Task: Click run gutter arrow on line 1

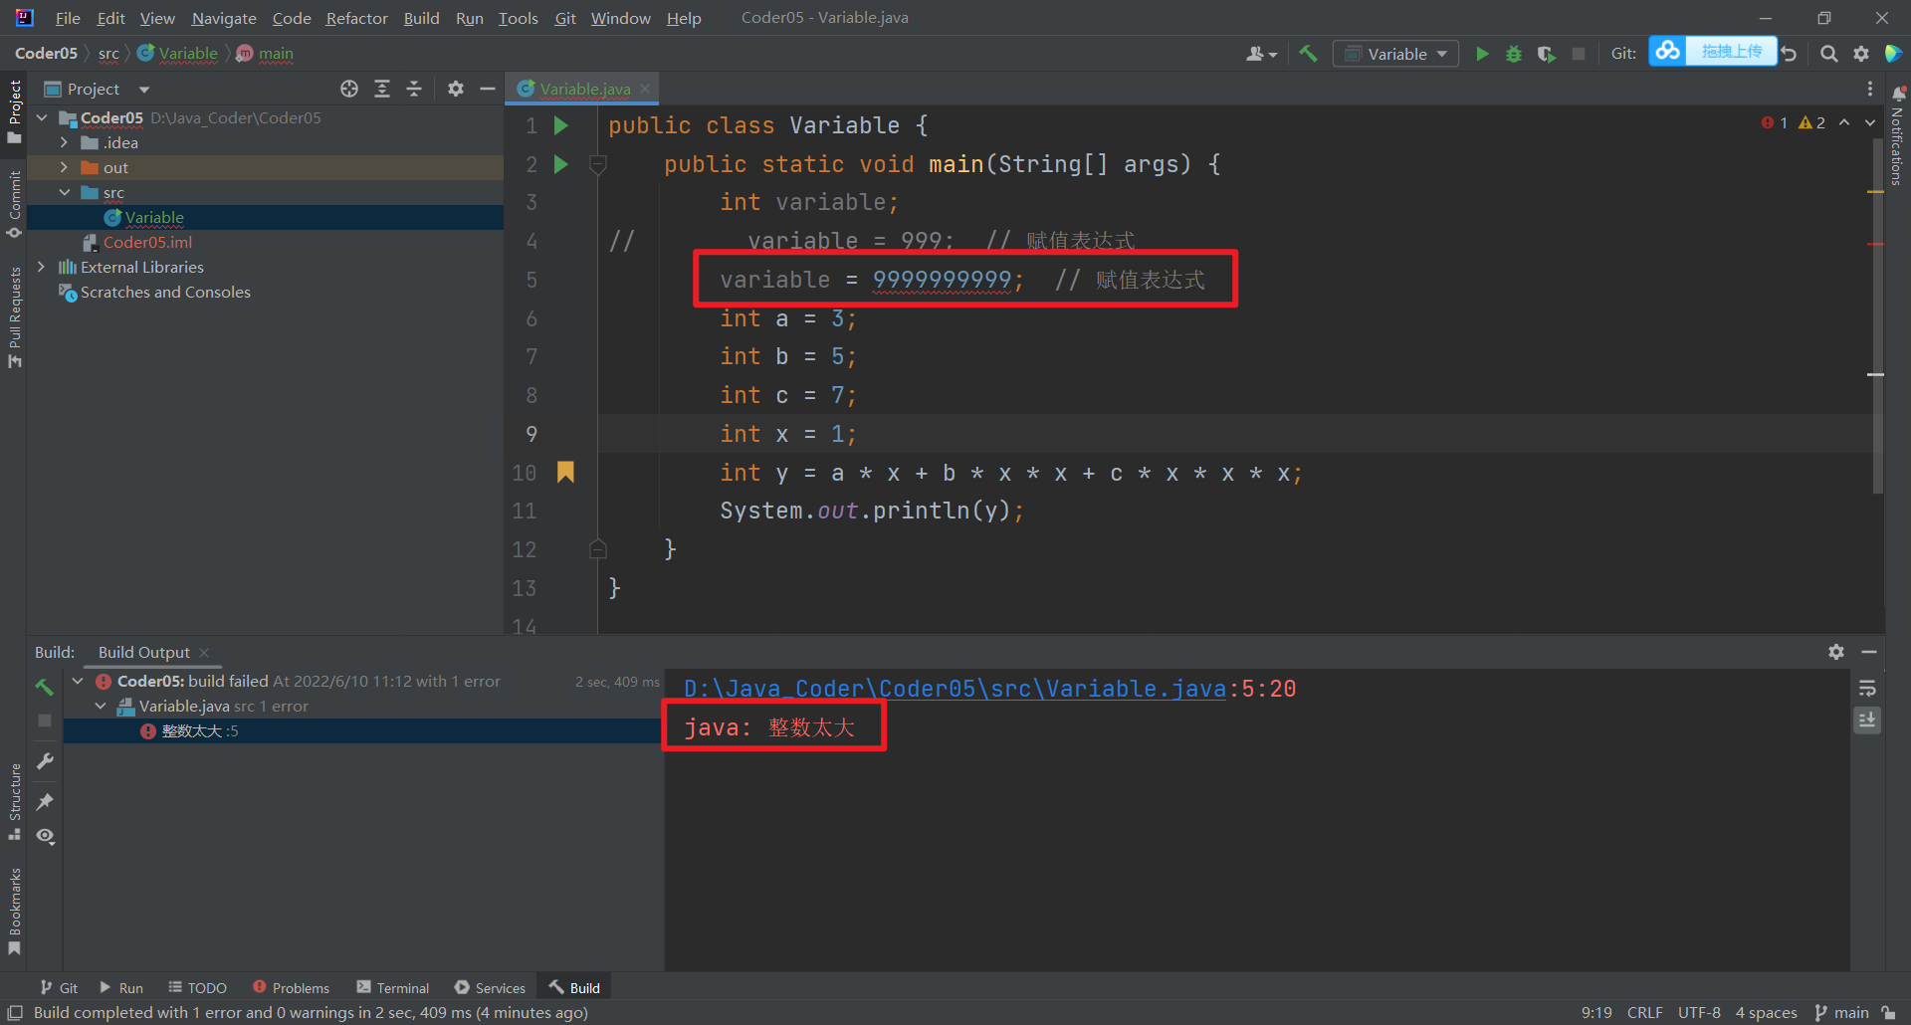Action: (x=561, y=125)
